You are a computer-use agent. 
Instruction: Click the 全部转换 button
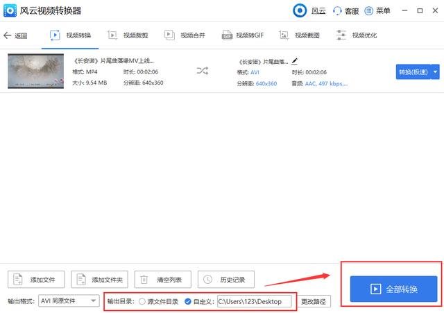click(393, 289)
